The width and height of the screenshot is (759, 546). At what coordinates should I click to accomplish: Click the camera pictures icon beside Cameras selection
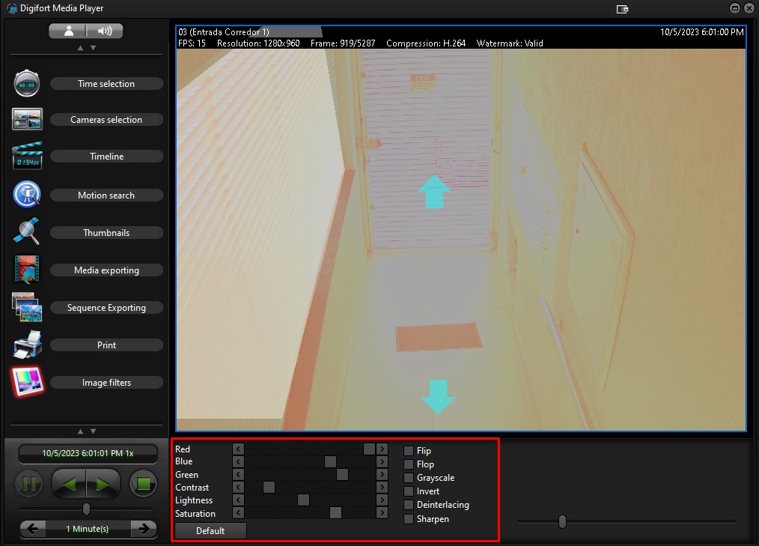(27, 119)
